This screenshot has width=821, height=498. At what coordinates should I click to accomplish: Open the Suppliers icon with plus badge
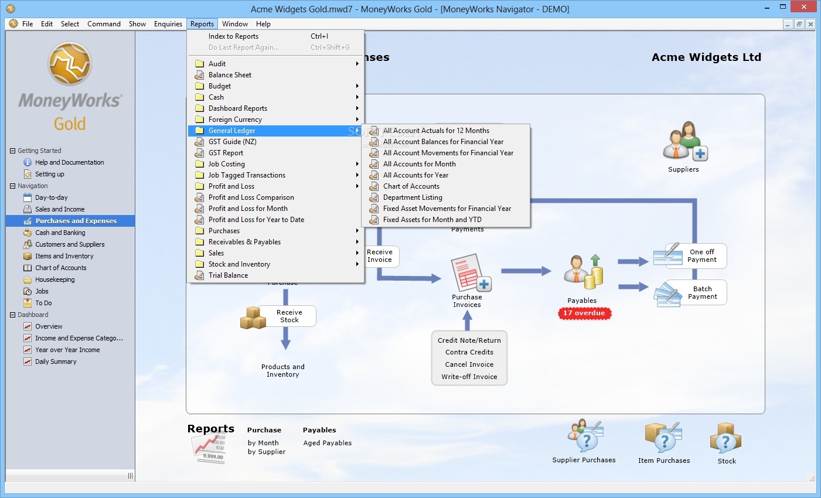point(684,141)
